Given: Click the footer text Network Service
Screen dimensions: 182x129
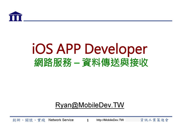Looking at the screenshot, I should coord(61,120).
